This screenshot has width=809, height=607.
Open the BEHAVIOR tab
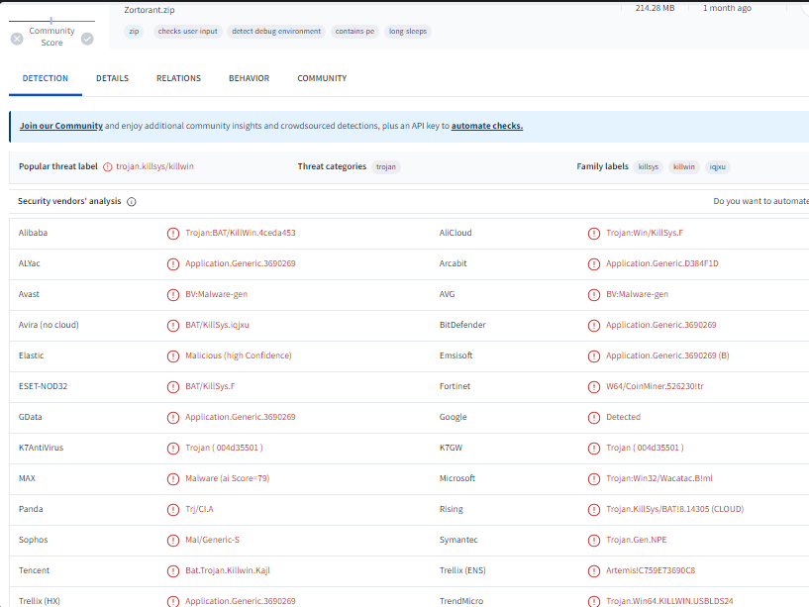[250, 78]
